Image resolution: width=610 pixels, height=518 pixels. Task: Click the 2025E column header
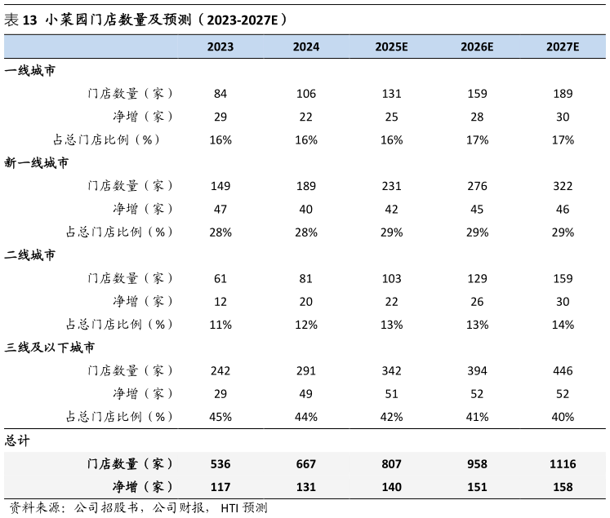[x=391, y=47]
